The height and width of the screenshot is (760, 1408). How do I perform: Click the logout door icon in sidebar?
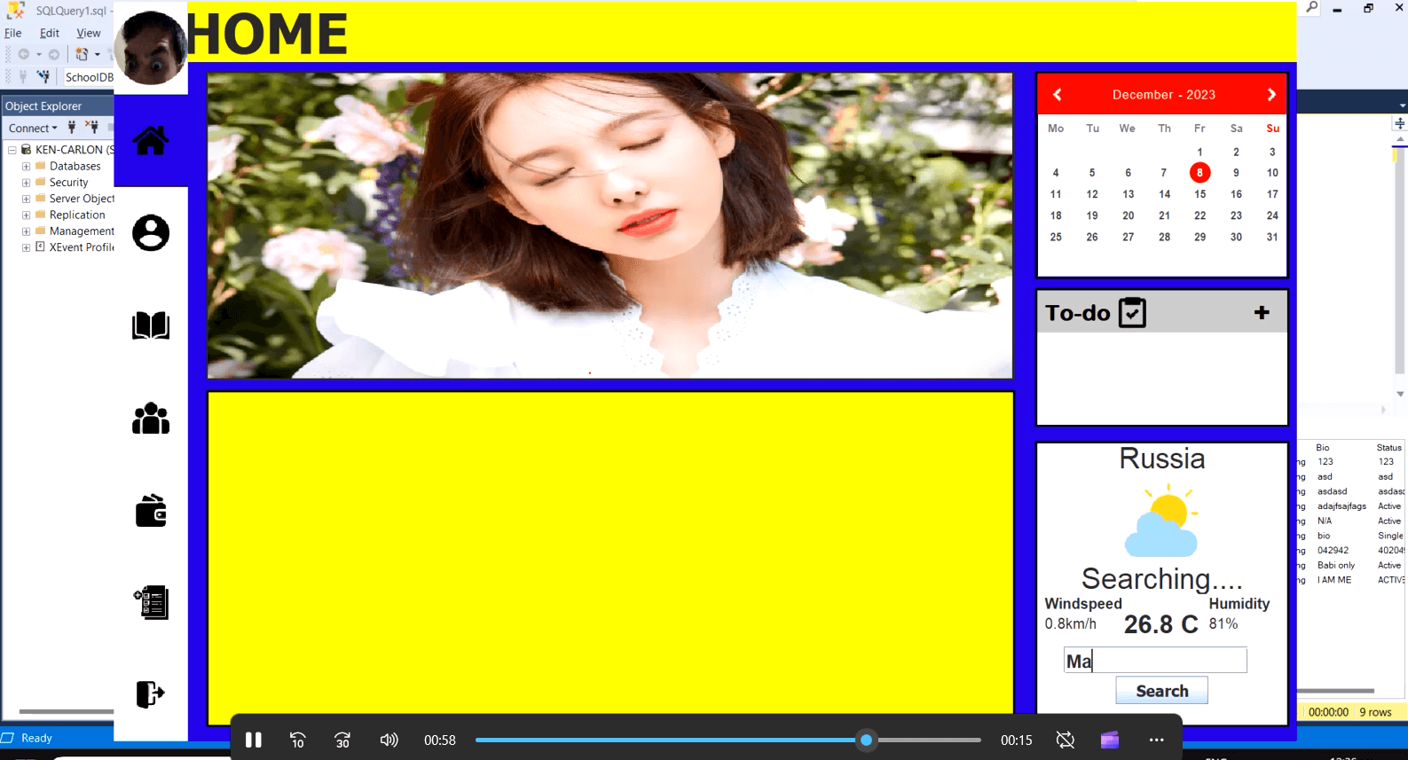pyautogui.click(x=151, y=693)
